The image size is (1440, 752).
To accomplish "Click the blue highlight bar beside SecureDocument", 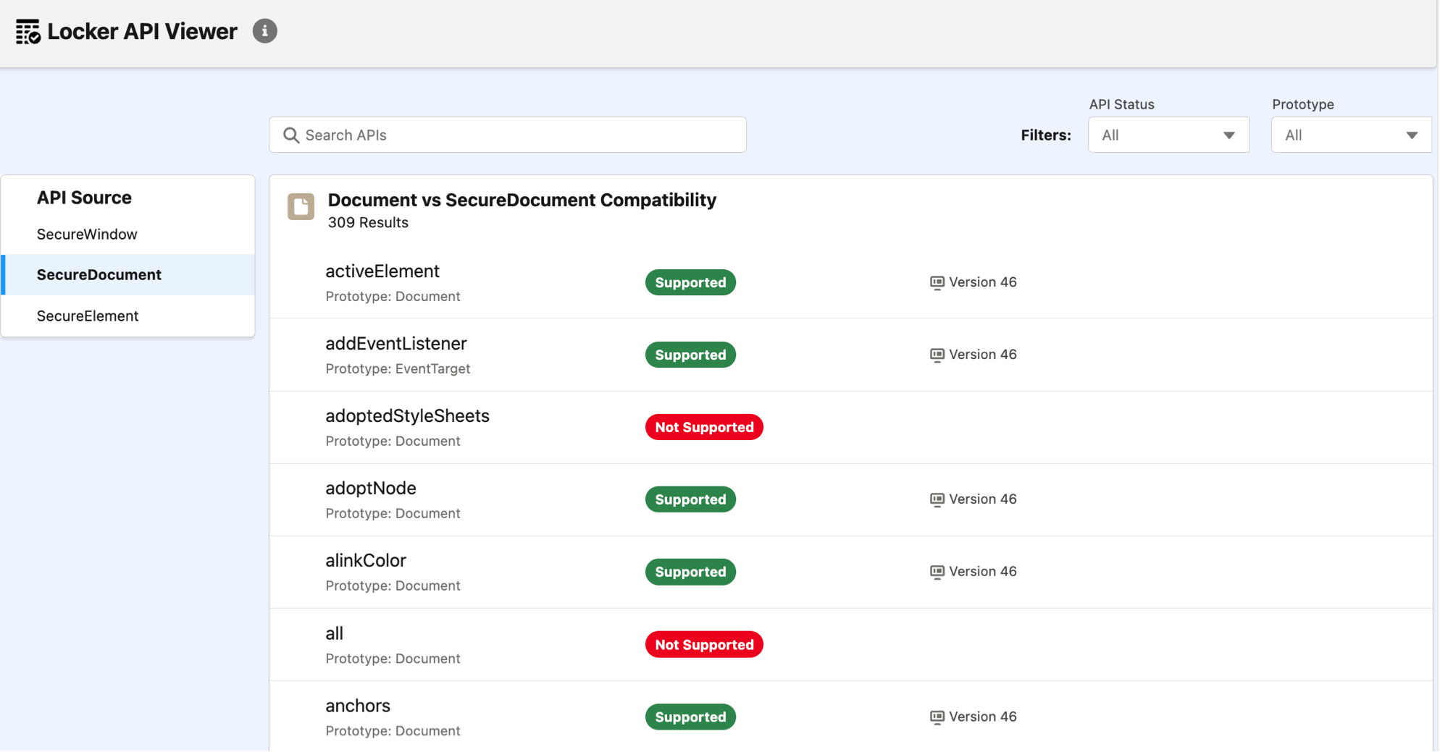I will coord(2,274).
